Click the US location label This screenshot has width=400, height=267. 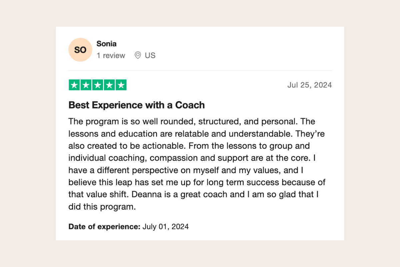150,55
